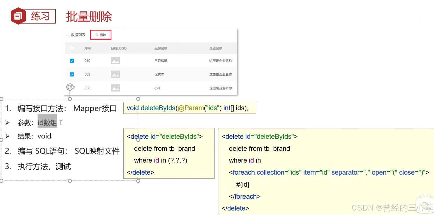434x215 pixels.
Task: Click 这里是企业名称 in the 小米 row
Action: coord(220,88)
